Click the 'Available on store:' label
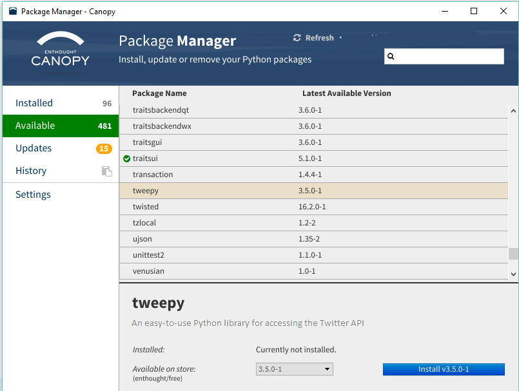519x391 pixels. coord(164,369)
